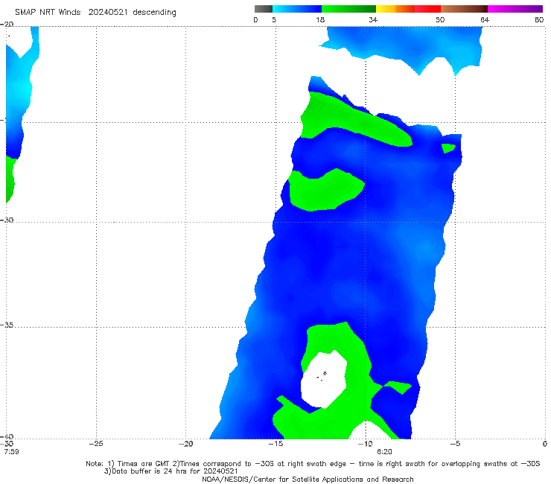Image resolution: width=551 pixels, height=484 pixels.
Task: Click the longitude axis label '-15'
Action: (275, 444)
